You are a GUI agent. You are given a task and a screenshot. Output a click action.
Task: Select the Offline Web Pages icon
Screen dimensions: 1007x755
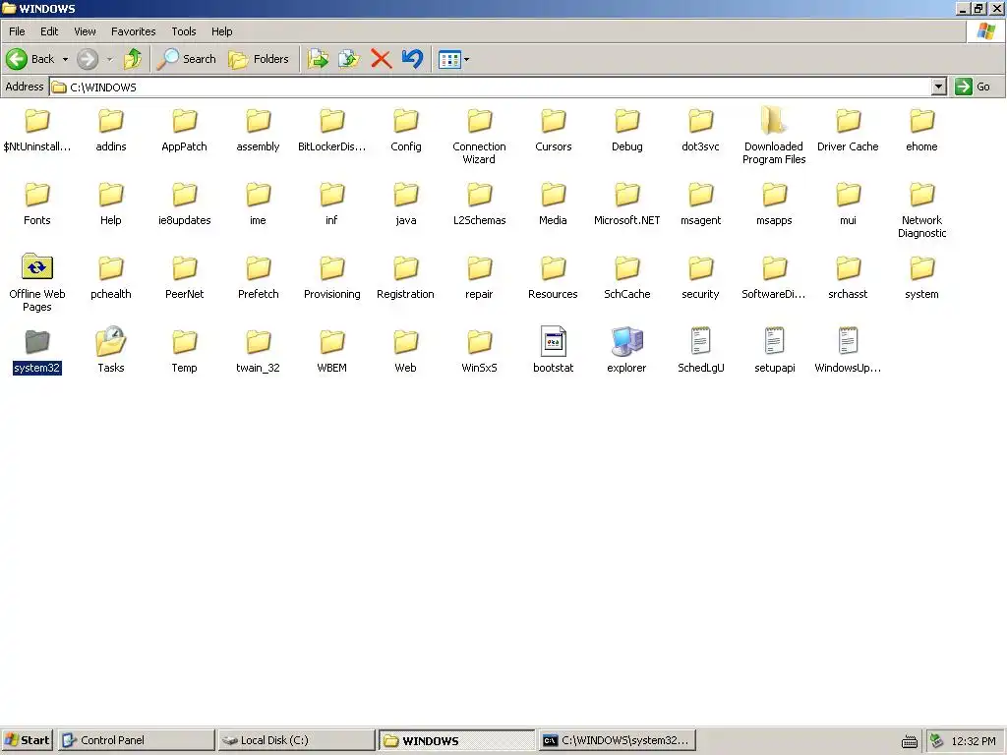point(37,266)
